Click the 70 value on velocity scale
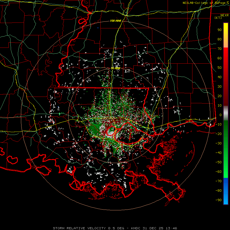Viewport: 230px width, 230px height. pos(220,49)
